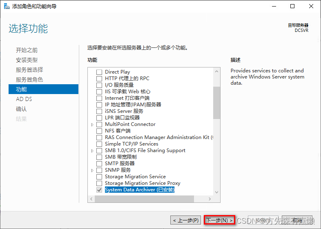
Task: Tick RAS Connection Manager Administration Kit checkbox
Action: (x=99, y=137)
